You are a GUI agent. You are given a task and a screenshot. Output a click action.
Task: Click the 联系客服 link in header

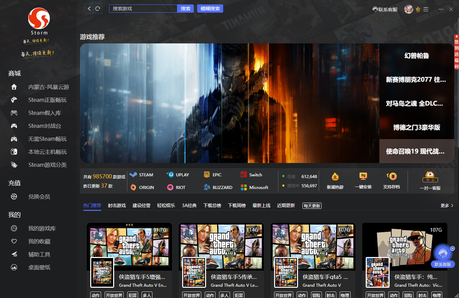pos(385,10)
